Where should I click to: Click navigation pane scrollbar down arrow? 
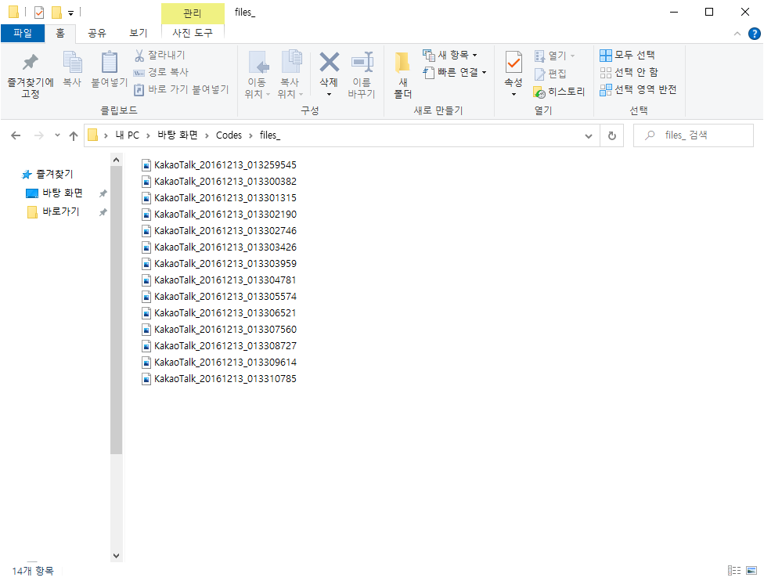coord(116,556)
